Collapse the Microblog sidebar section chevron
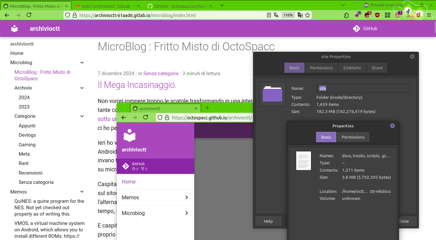 (82, 63)
